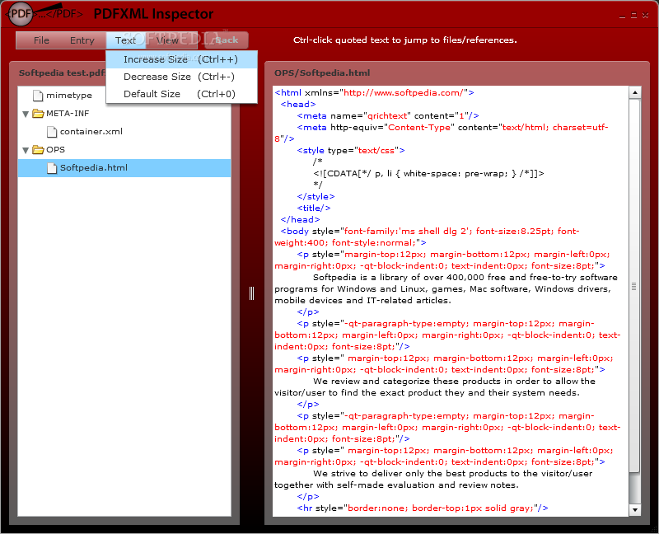Viewport: 659px width, 534px height.
Task: Click the scroll up arrow in code pane
Action: pyautogui.click(x=634, y=92)
